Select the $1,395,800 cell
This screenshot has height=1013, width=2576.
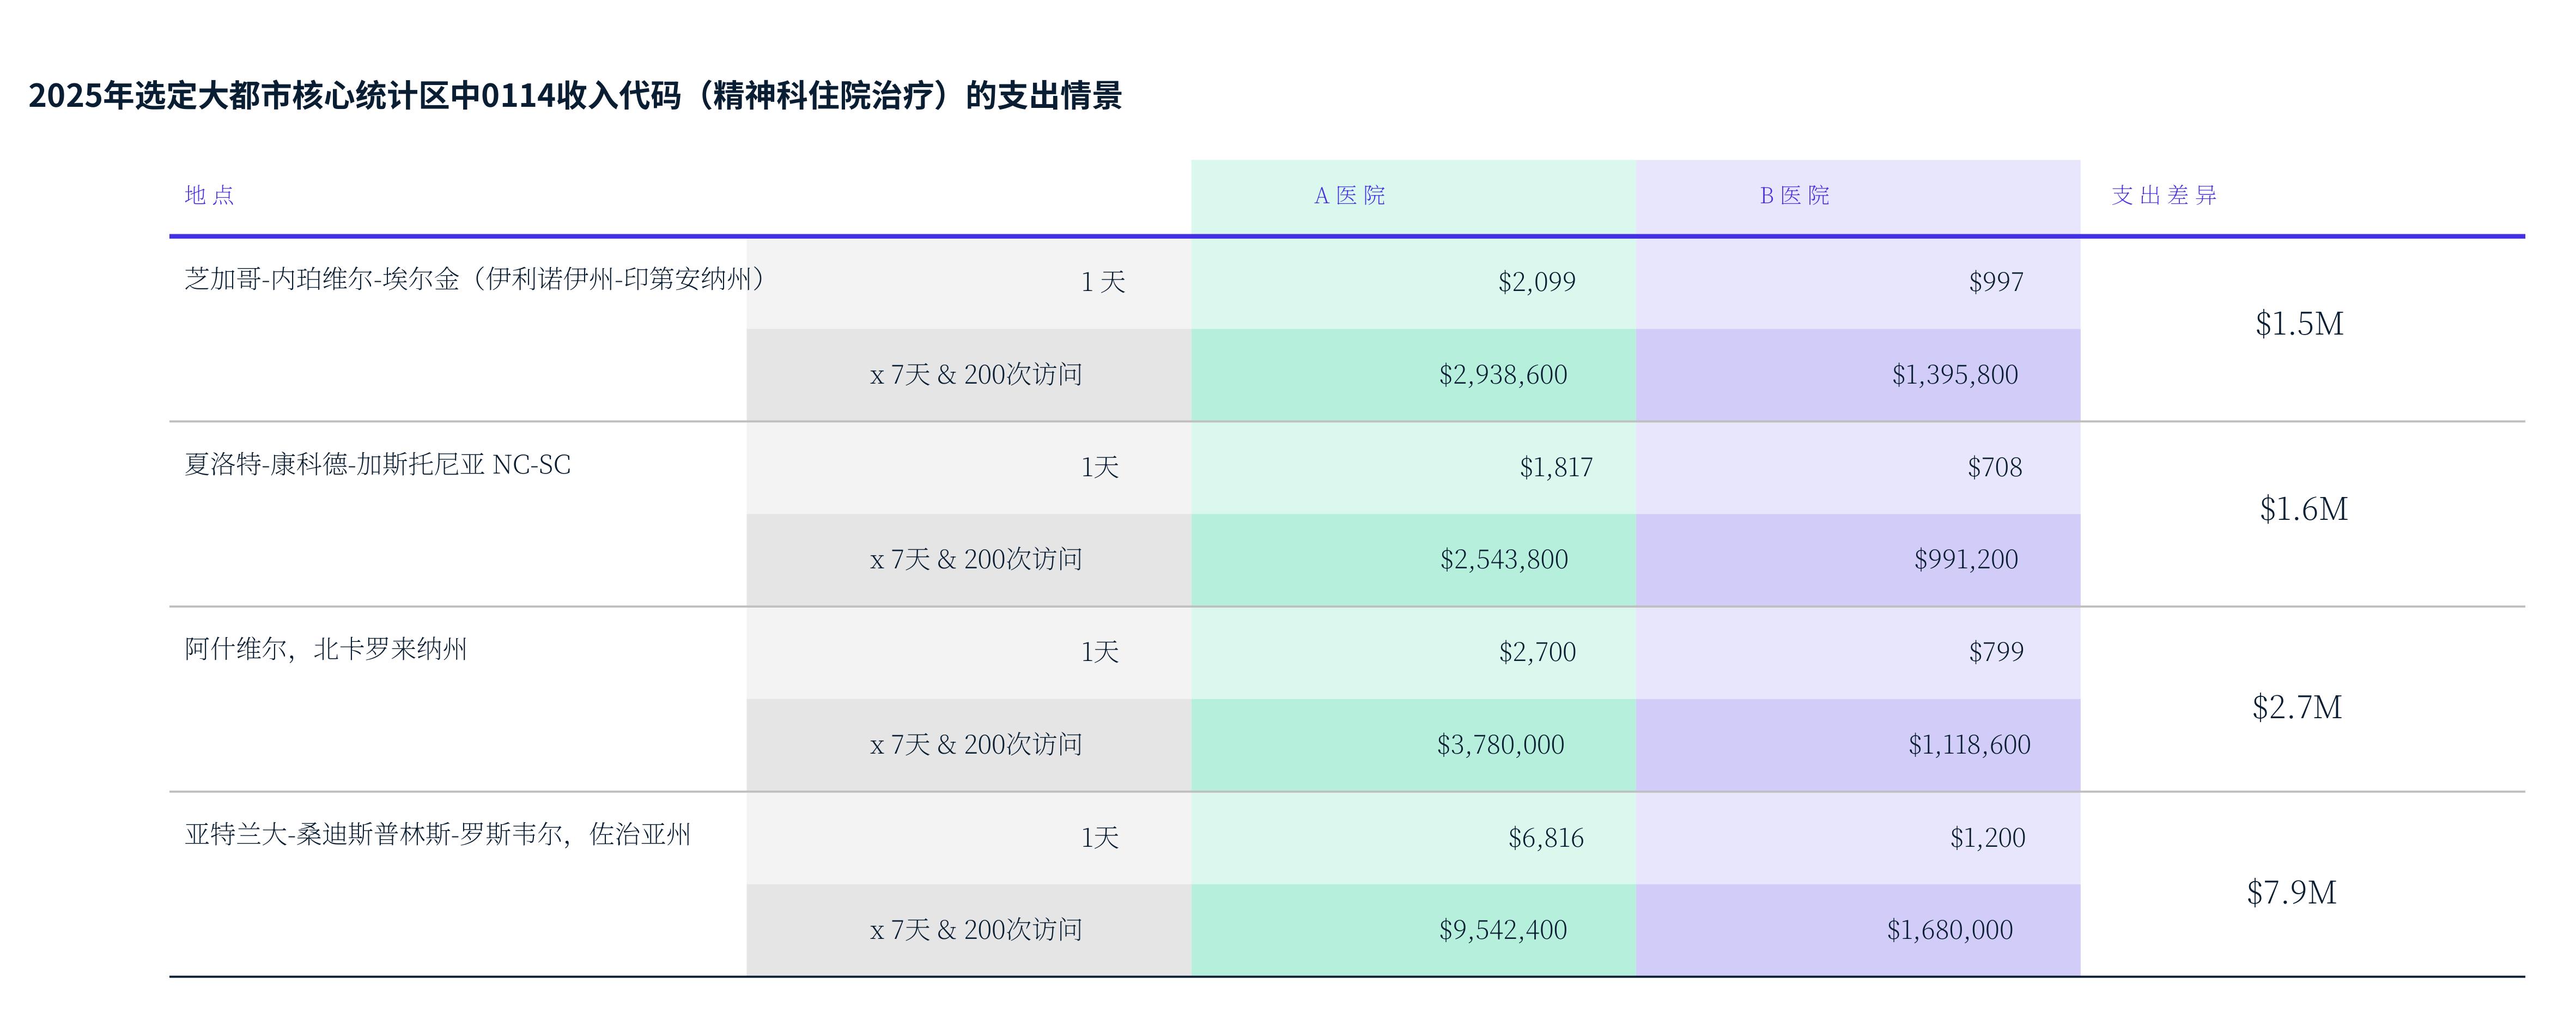[1954, 375]
